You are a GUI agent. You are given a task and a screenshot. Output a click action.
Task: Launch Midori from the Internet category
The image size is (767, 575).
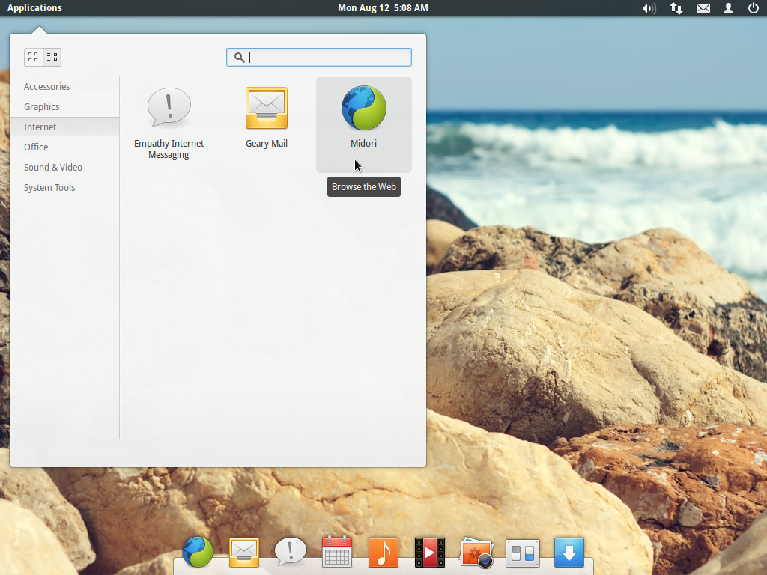[363, 125]
